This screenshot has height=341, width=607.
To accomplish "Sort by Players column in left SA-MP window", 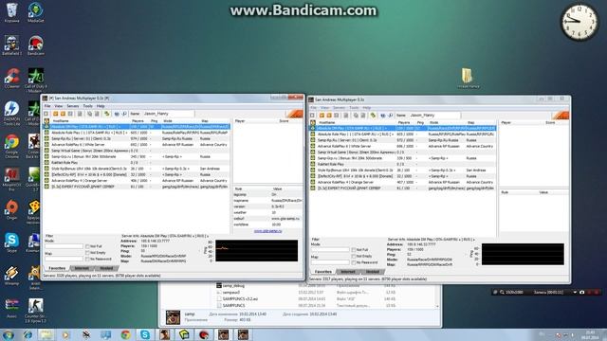I will [138, 121].
